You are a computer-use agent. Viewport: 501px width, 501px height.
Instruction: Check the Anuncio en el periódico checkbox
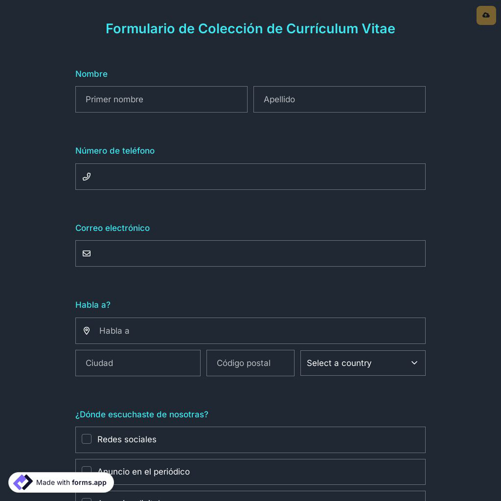[x=87, y=471]
